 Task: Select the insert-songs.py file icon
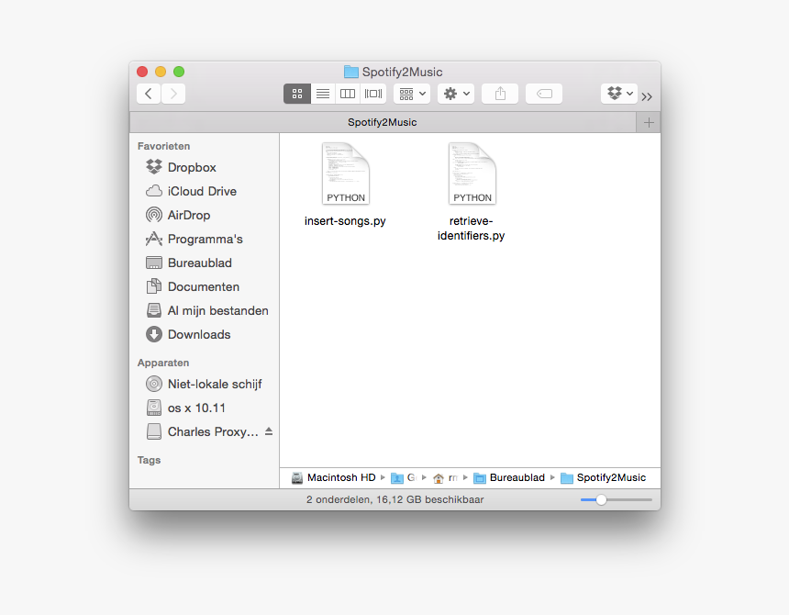[346, 173]
